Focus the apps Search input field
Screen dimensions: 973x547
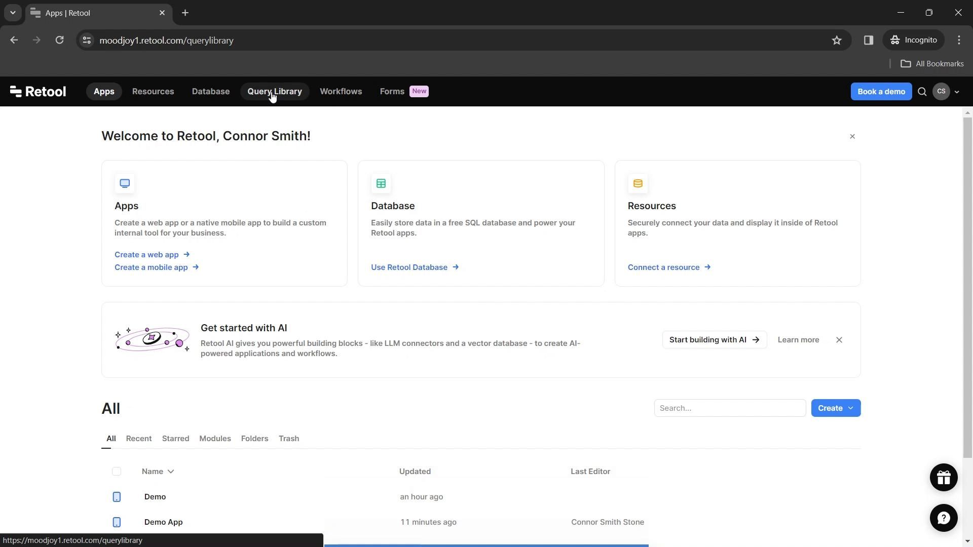tap(730, 408)
